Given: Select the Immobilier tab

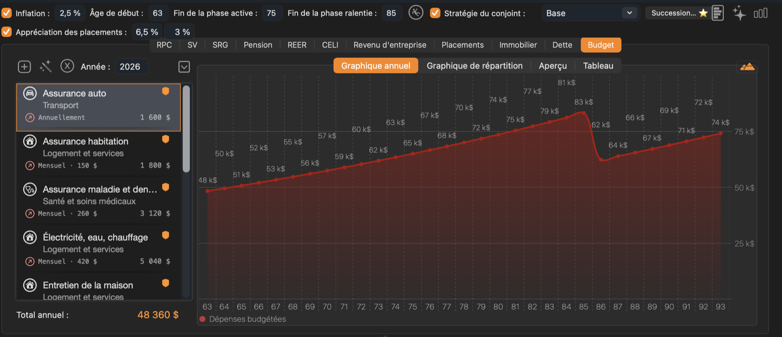Looking at the screenshot, I should coord(518,45).
